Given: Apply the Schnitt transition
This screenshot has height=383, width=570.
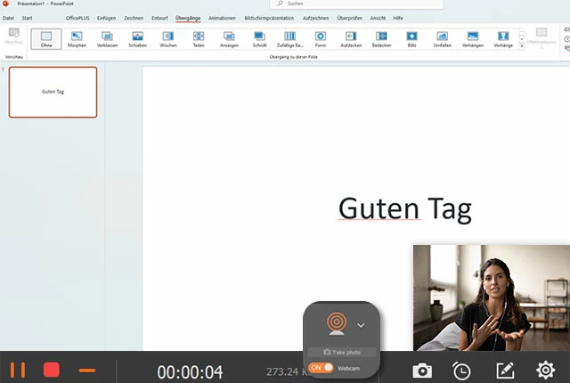Looking at the screenshot, I should (x=259, y=39).
